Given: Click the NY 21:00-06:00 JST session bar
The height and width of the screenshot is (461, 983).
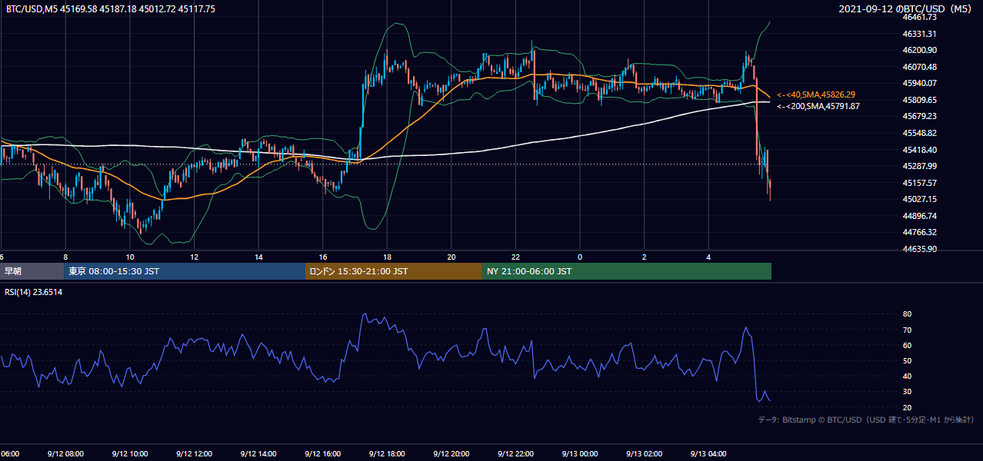Looking at the screenshot, I should [627, 271].
